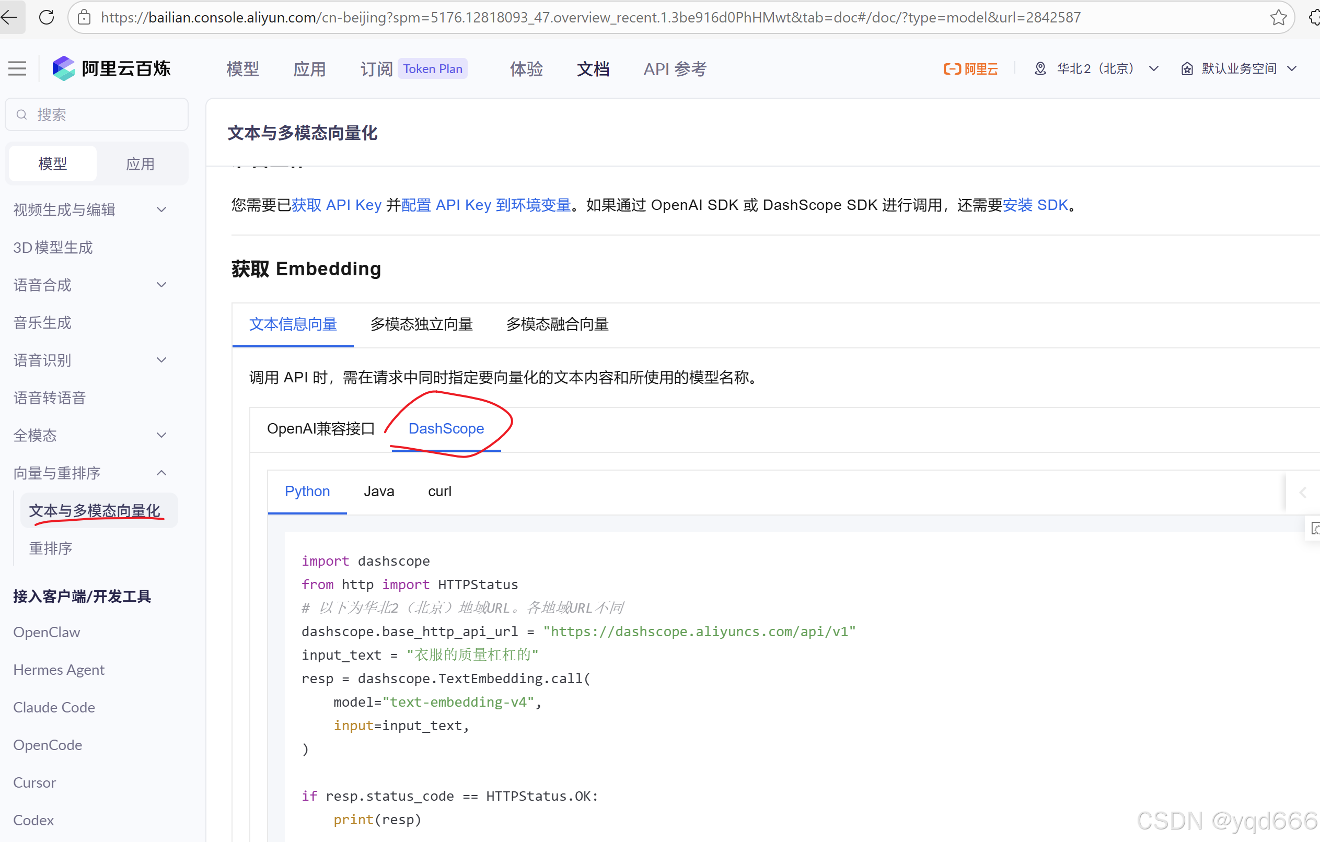Screen dimensions: 1320x842
Task: Click the 阿里云百炼 logo
Action: [111, 68]
